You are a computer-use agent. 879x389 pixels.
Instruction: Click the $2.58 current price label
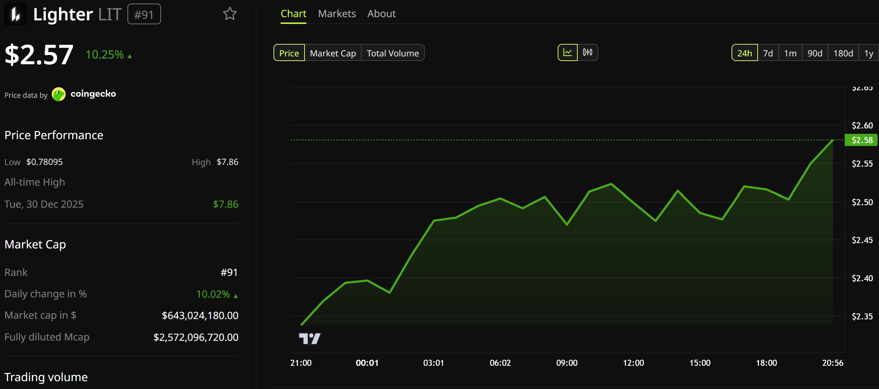[x=862, y=140]
